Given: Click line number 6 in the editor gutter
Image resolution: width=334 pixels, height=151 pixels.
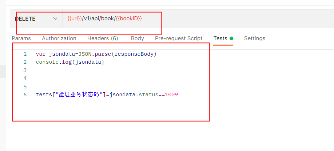Looking at the screenshot, I should (x=25, y=95).
